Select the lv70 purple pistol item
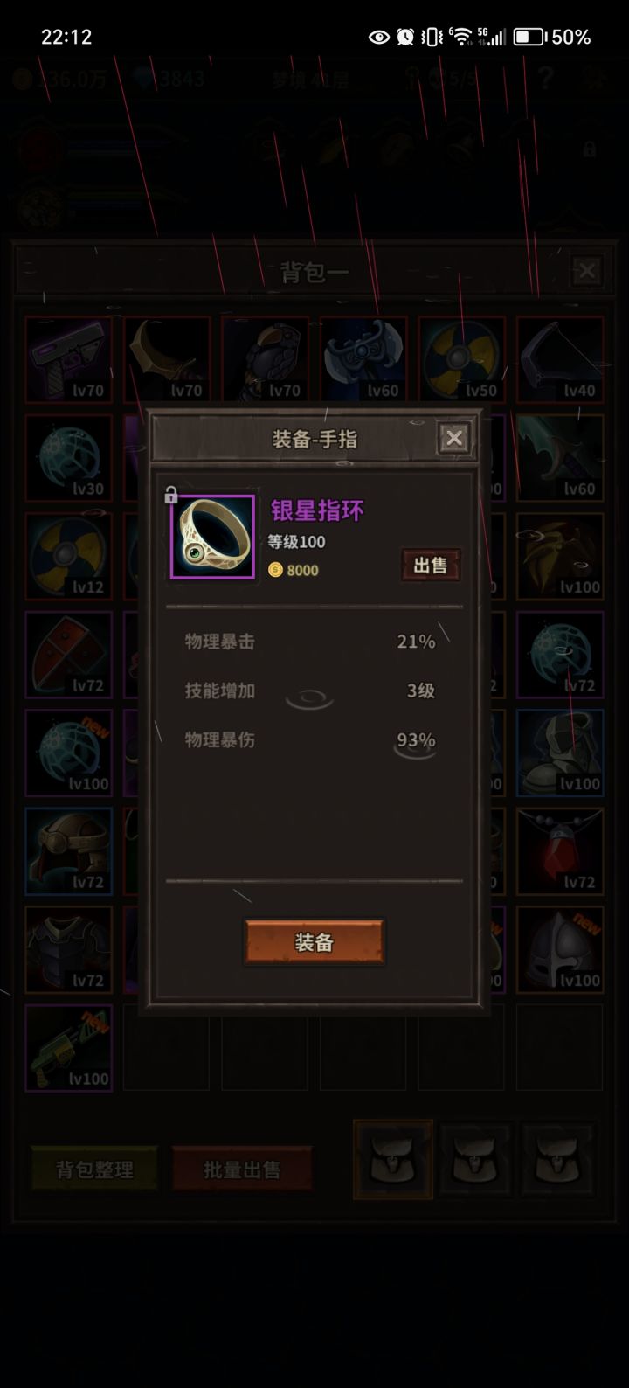Image resolution: width=629 pixels, height=1388 pixels. (69, 359)
